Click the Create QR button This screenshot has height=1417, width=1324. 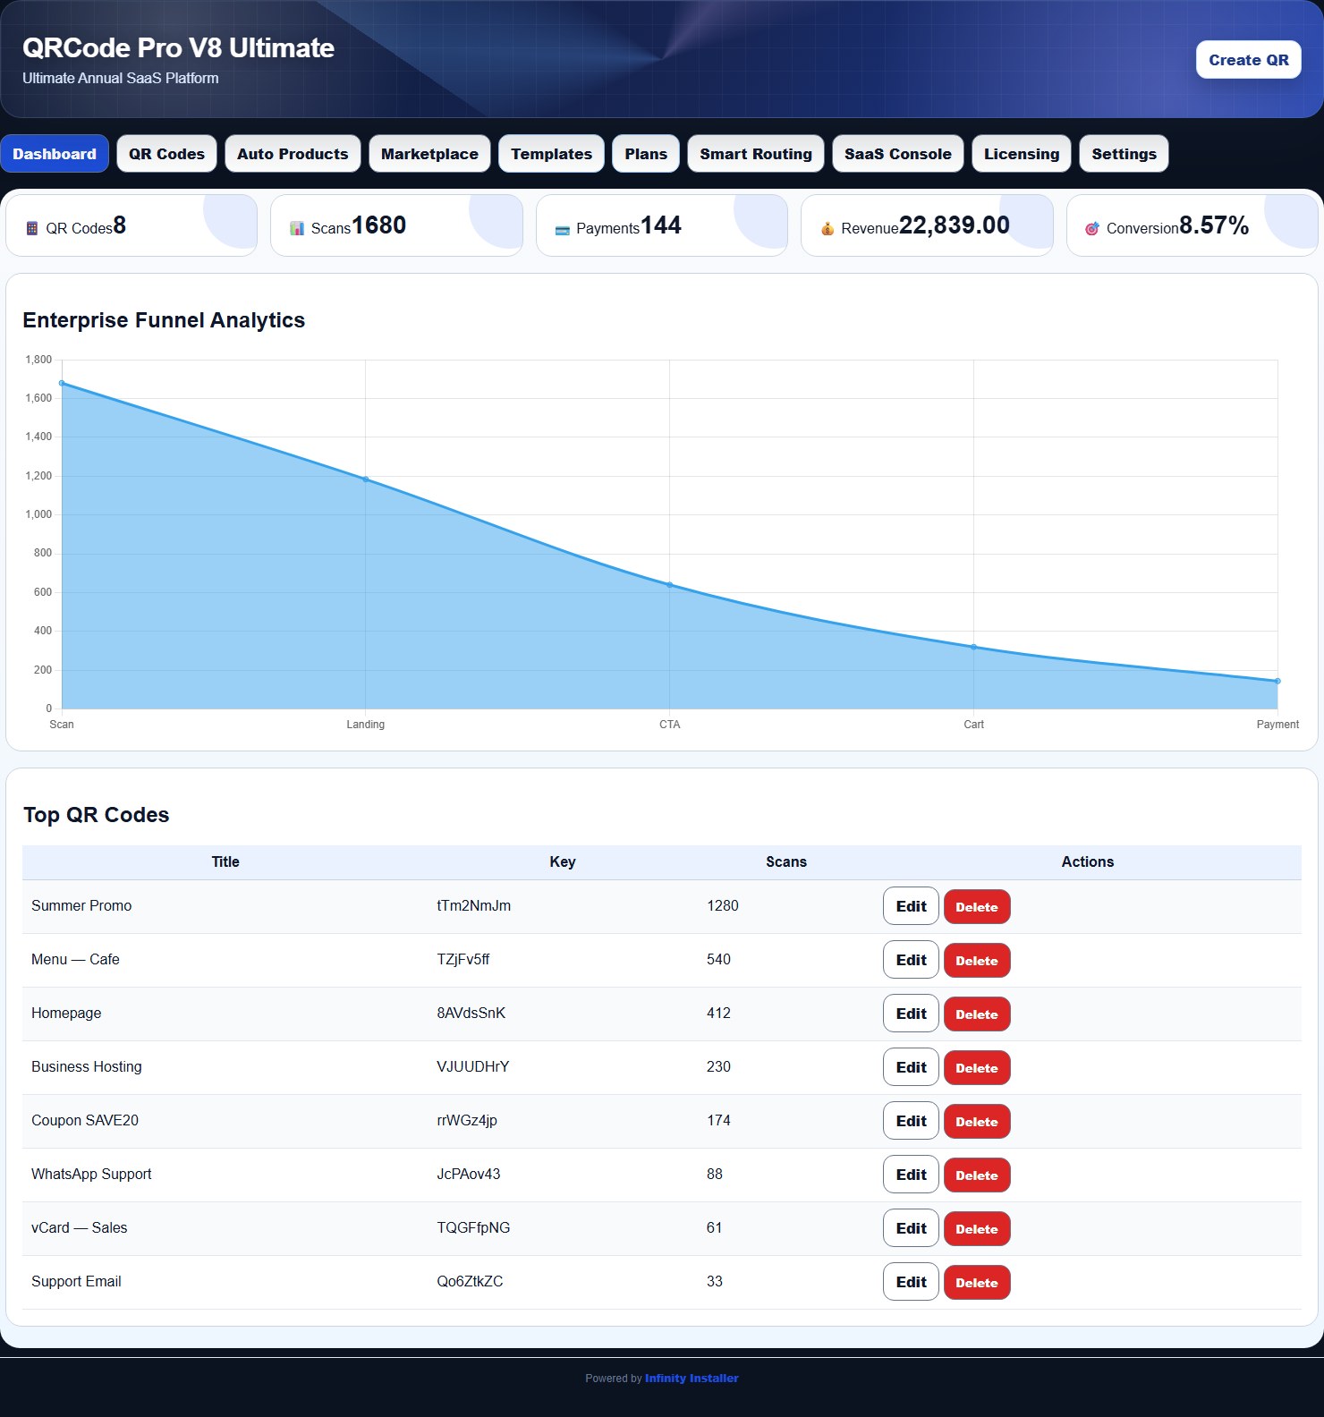pos(1249,60)
